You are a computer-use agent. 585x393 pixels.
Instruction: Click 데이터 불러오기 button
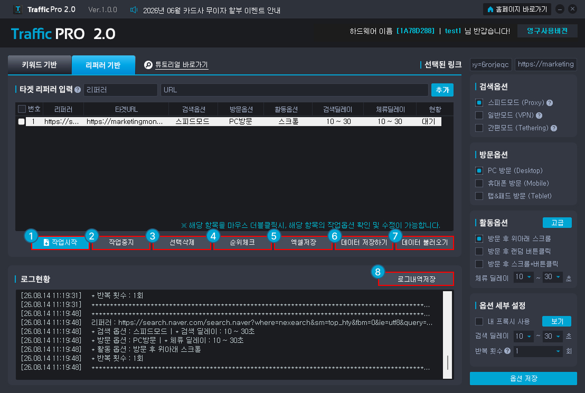[425, 242]
